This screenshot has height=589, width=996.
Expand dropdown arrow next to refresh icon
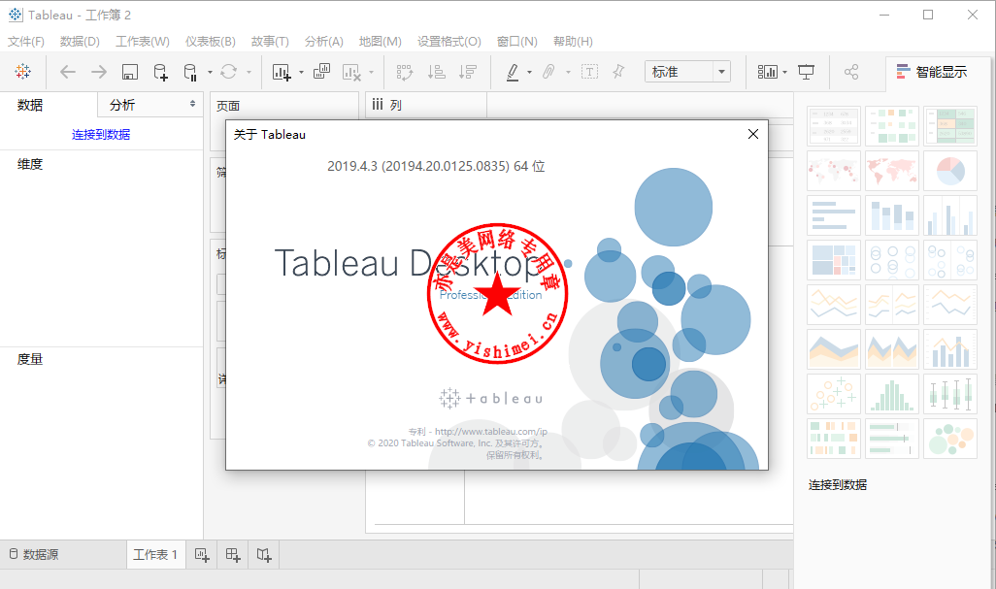(249, 73)
